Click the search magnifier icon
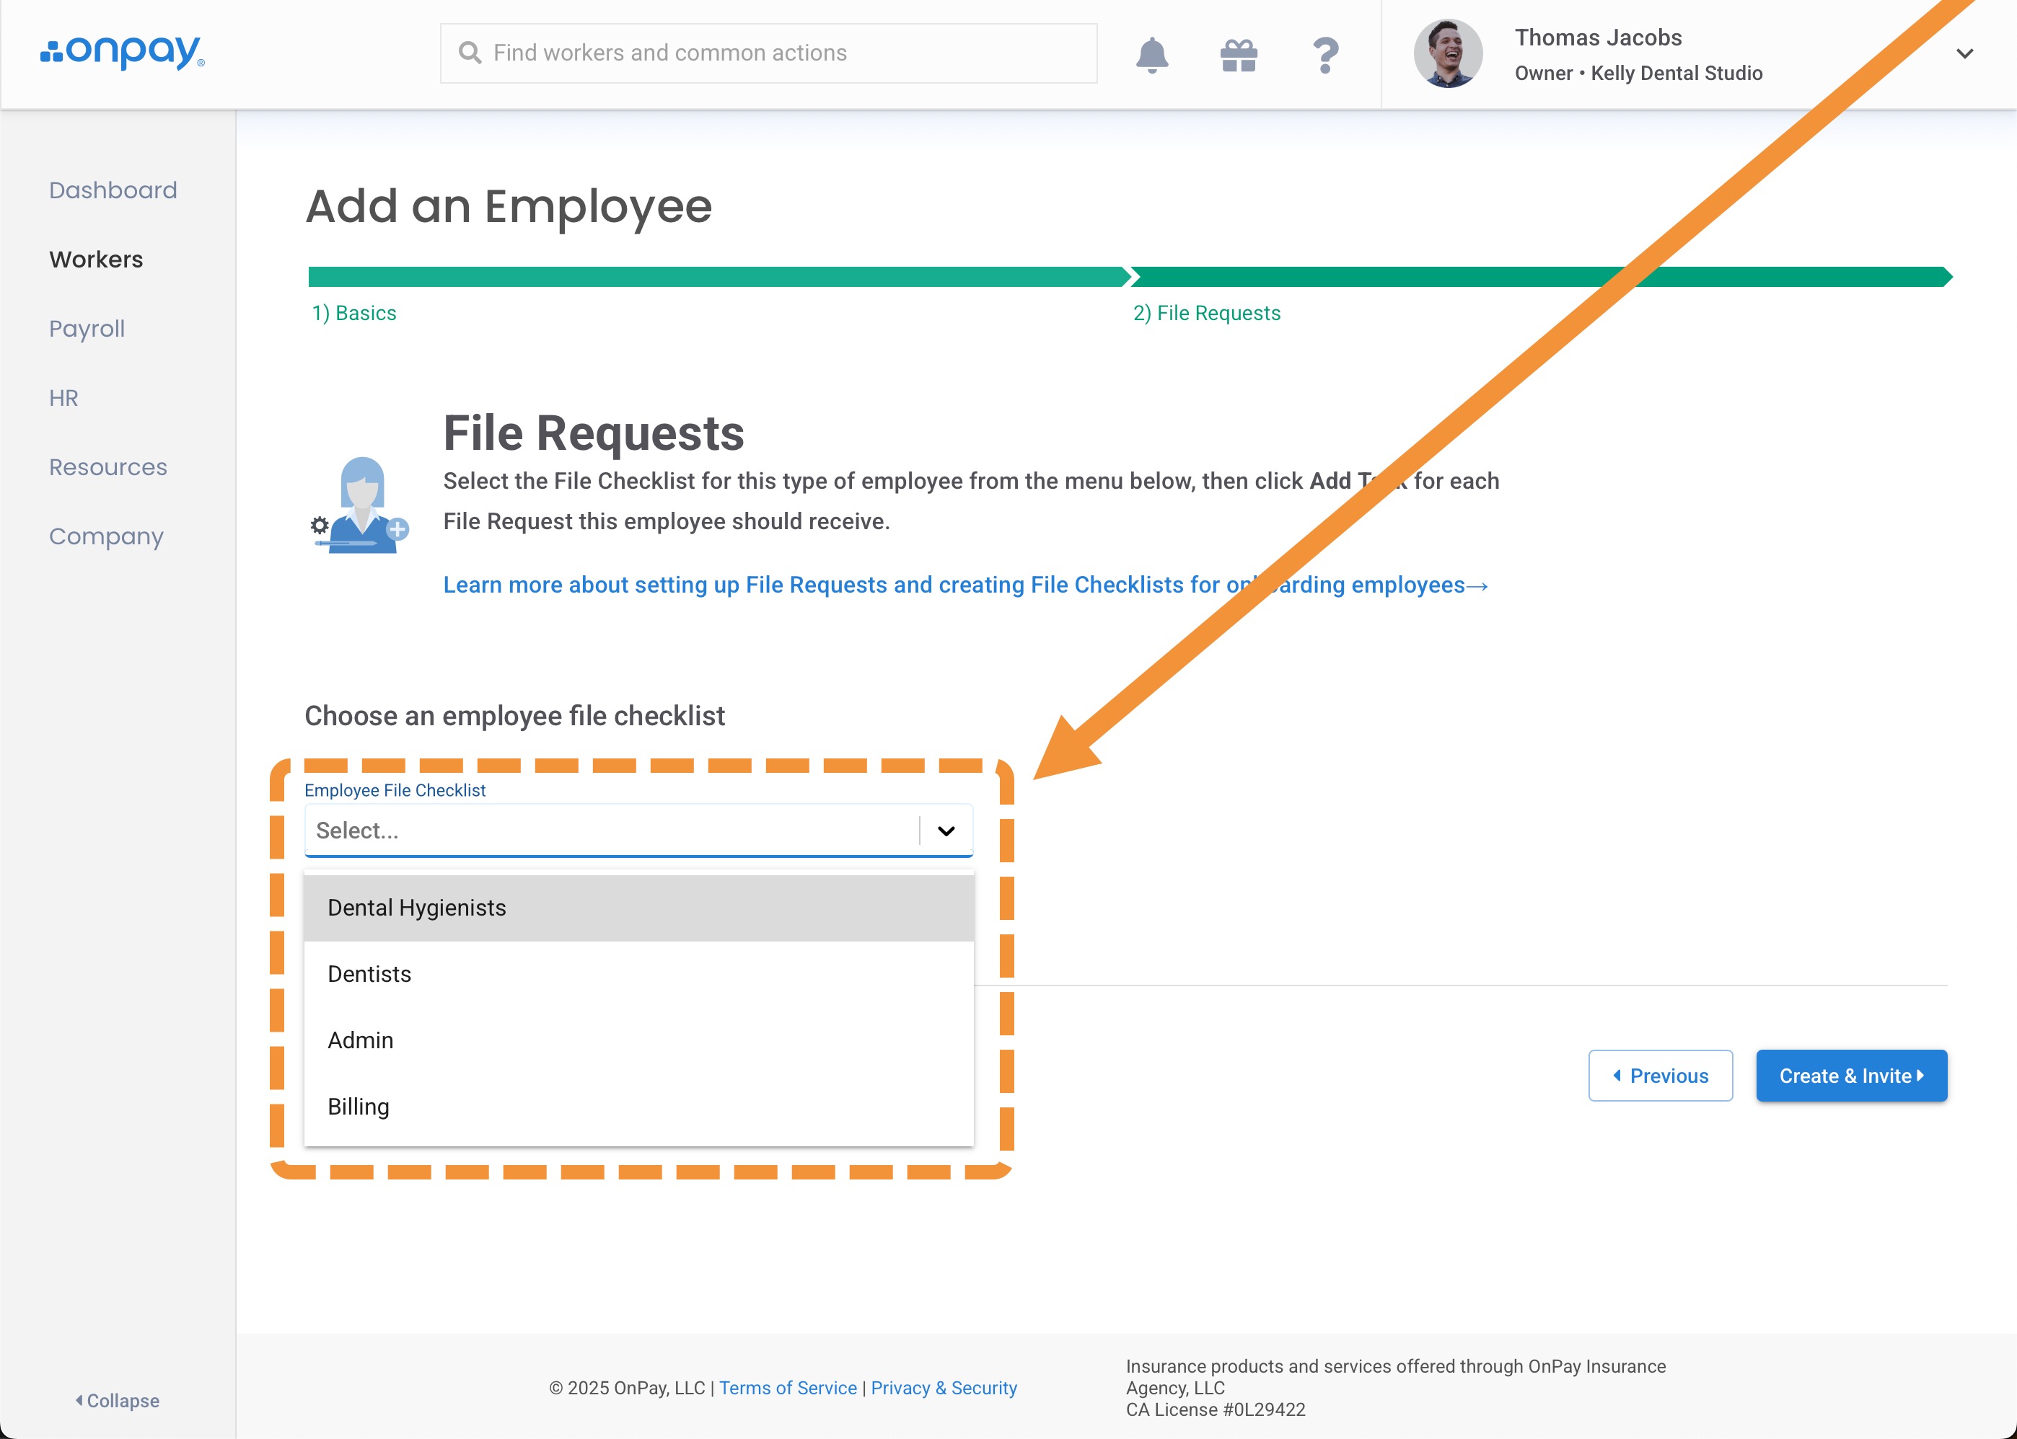 [470, 53]
